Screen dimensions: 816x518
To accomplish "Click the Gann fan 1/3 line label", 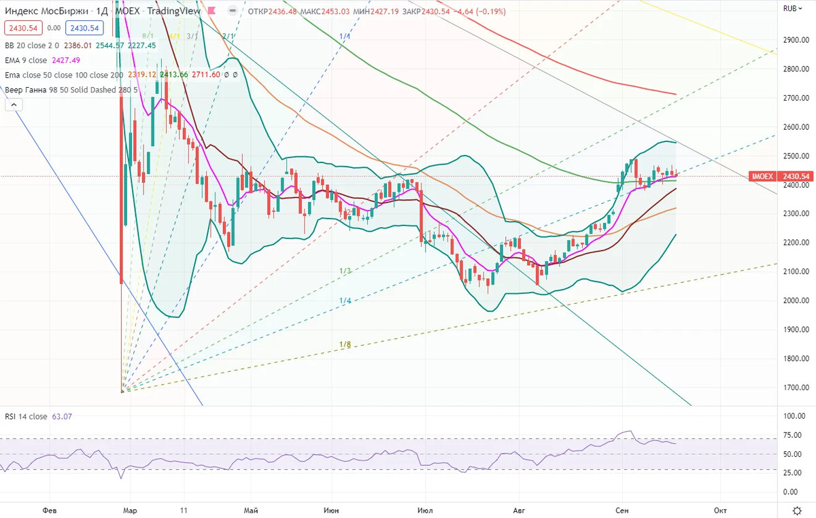I will (x=345, y=271).
